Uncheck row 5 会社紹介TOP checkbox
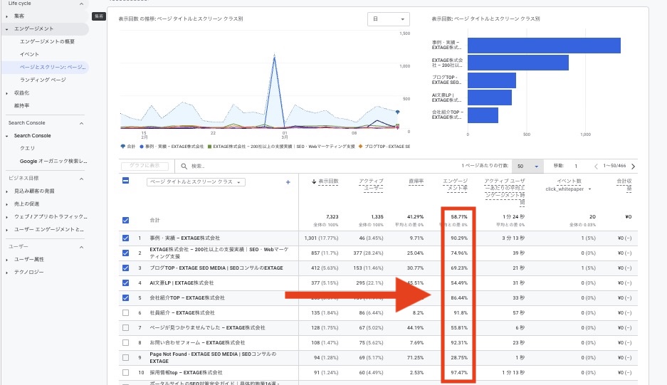667x385 pixels. coord(125,297)
